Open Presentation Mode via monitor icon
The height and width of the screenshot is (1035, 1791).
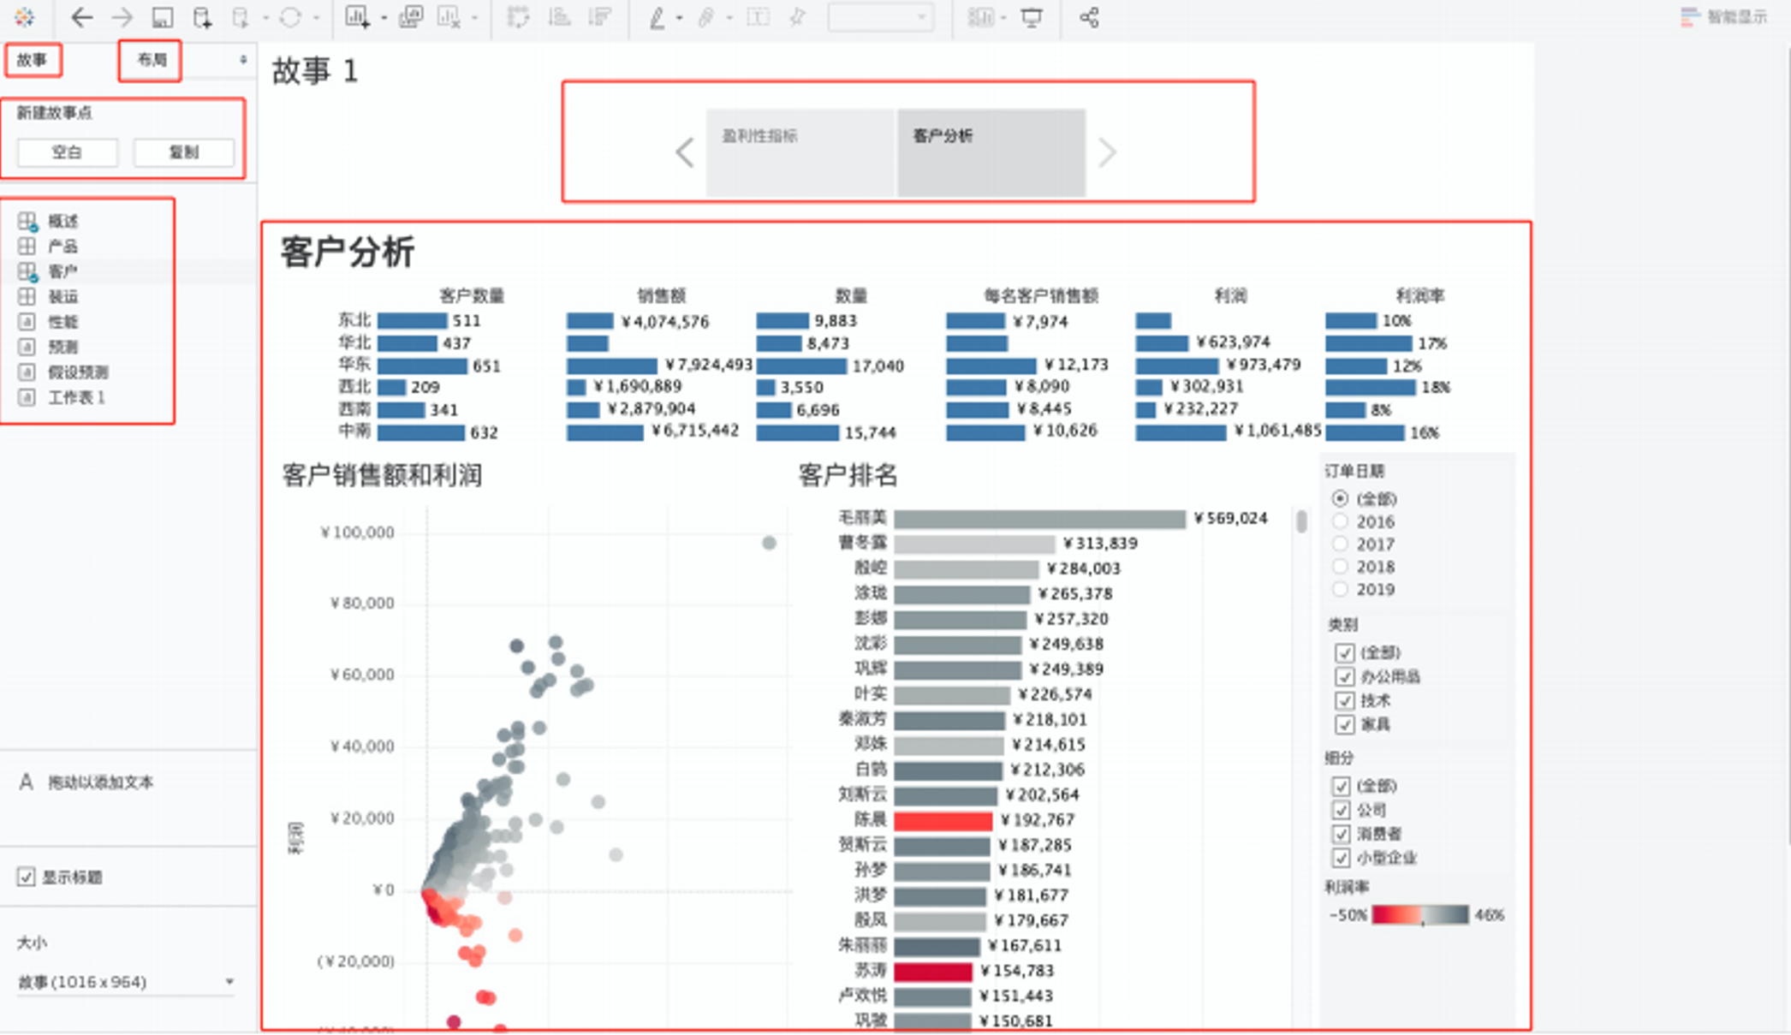1032,18
